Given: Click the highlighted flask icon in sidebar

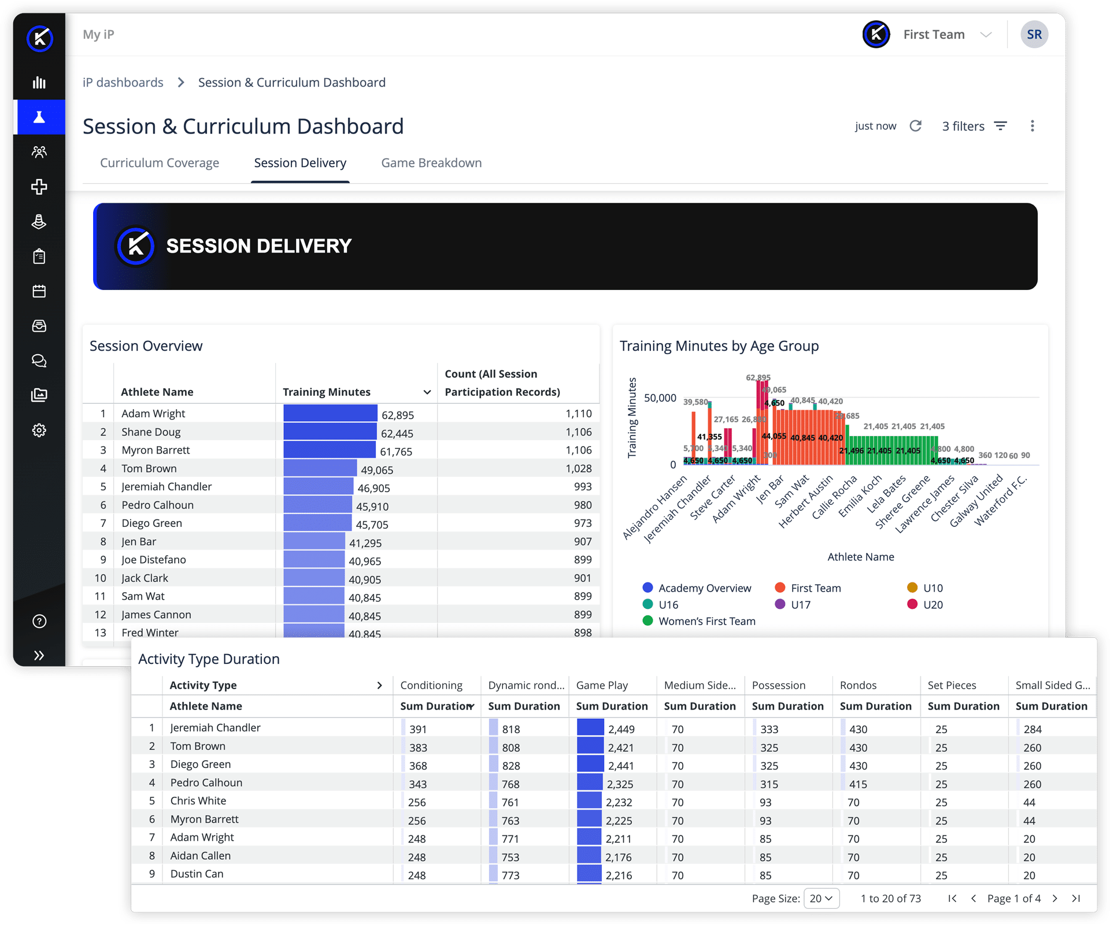Looking at the screenshot, I should coord(39,117).
